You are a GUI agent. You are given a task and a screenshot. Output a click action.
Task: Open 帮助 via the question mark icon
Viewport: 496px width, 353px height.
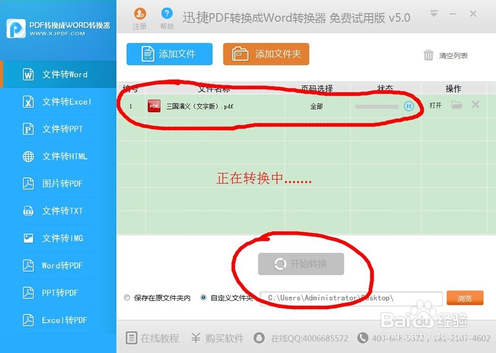[x=167, y=14]
